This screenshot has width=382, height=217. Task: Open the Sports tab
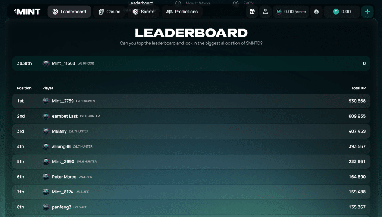[144, 12]
